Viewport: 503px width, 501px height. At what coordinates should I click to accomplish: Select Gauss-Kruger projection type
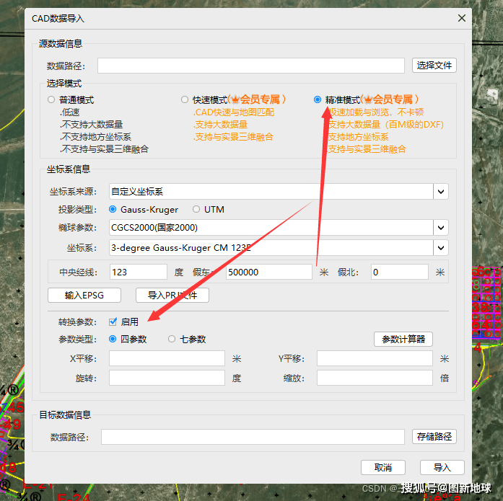click(x=113, y=210)
